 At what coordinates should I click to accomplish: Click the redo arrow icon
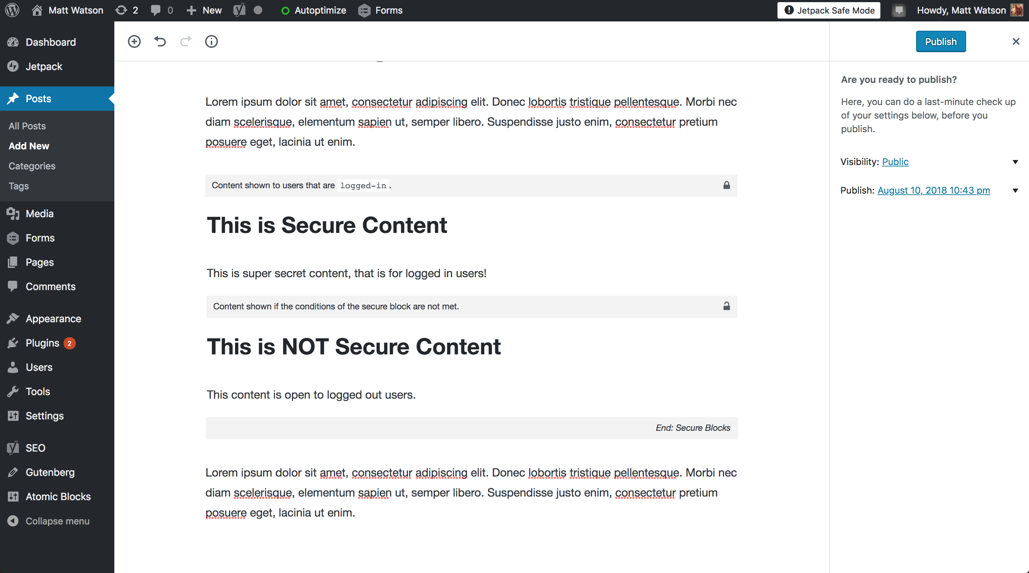point(186,41)
